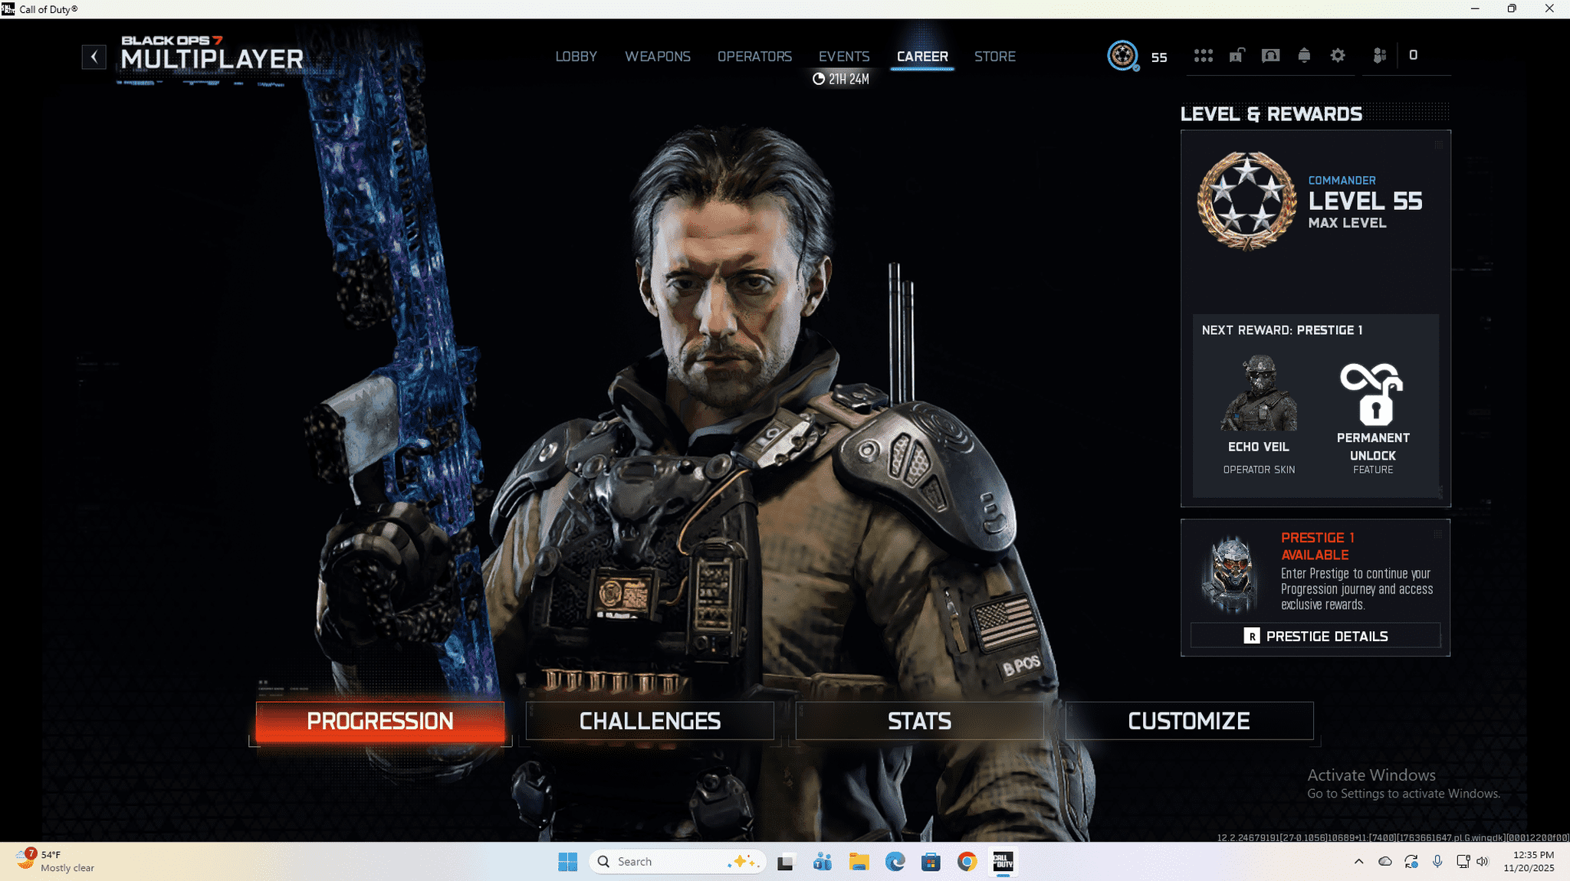
Task: Click the Level & Rewards heading
Action: (1271, 114)
